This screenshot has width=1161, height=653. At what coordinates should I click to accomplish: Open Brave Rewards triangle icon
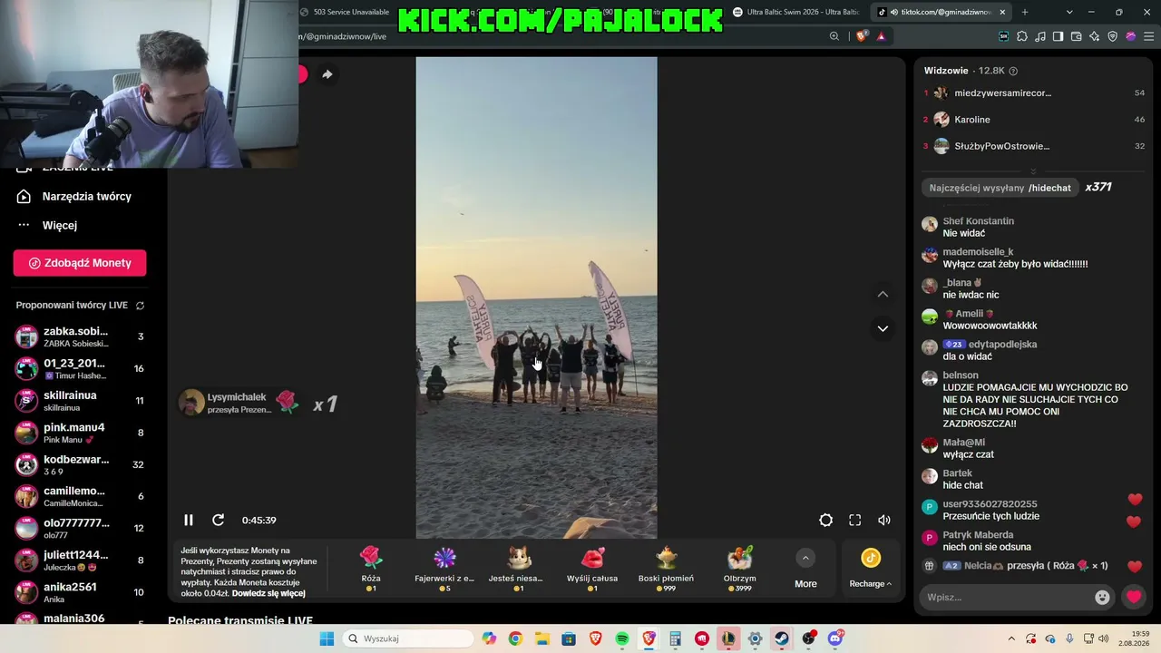click(x=881, y=36)
